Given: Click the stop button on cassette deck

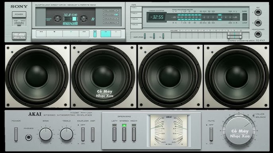Looking at the screenshot, I should 55,33.
